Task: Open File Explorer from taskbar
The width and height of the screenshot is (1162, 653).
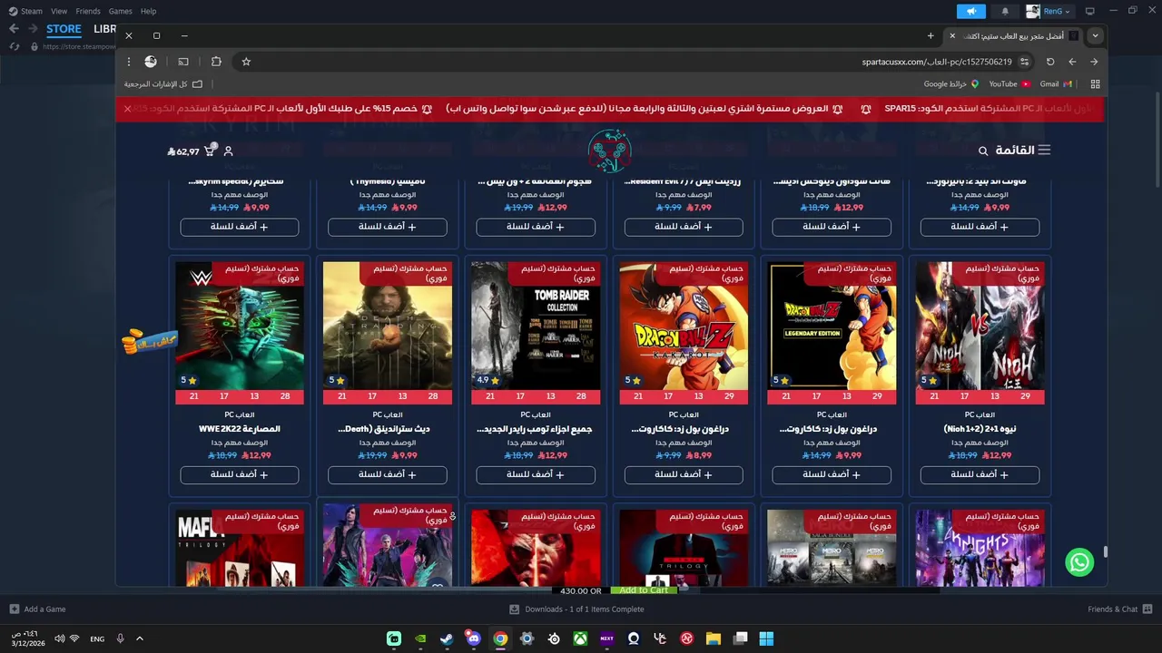Action: [x=714, y=638]
